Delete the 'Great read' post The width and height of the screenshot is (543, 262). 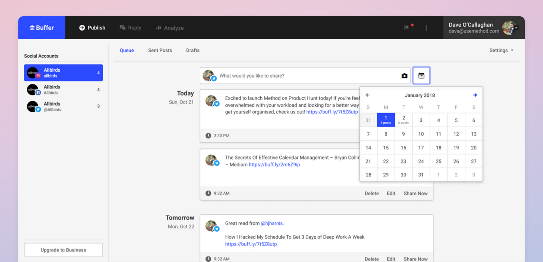click(372, 259)
